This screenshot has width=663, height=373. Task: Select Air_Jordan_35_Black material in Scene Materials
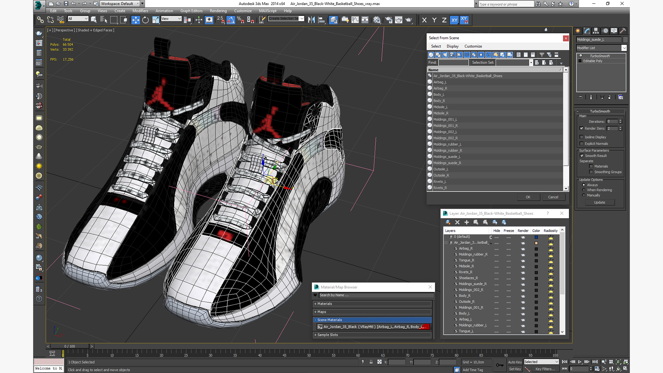pos(373,327)
